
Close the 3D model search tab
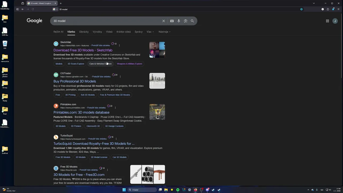pos(55,3)
